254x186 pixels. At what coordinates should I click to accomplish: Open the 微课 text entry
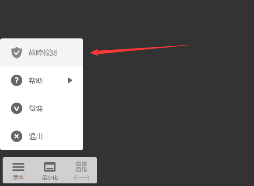coord(36,109)
